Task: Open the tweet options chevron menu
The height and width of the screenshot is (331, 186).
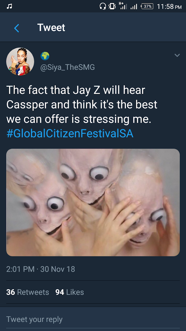Action: (x=177, y=55)
